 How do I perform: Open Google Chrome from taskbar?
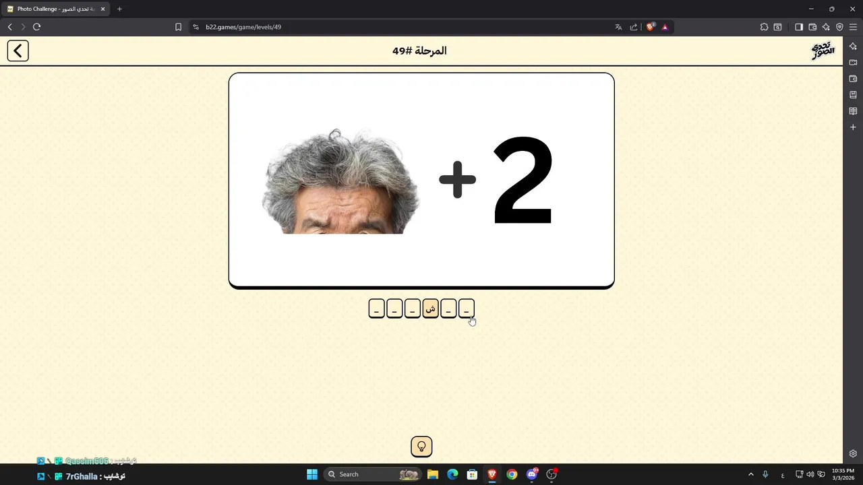click(512, 474)
